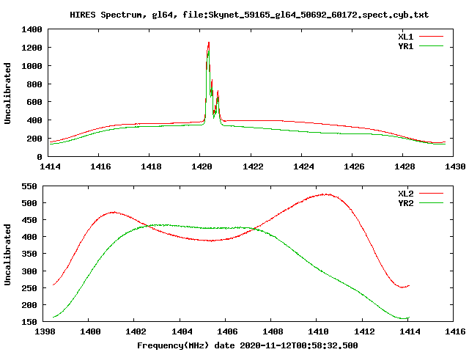Click the 1000 y-axis tick label
The width and height of the screenshot is (469, 352).
[x=32, y=66]
